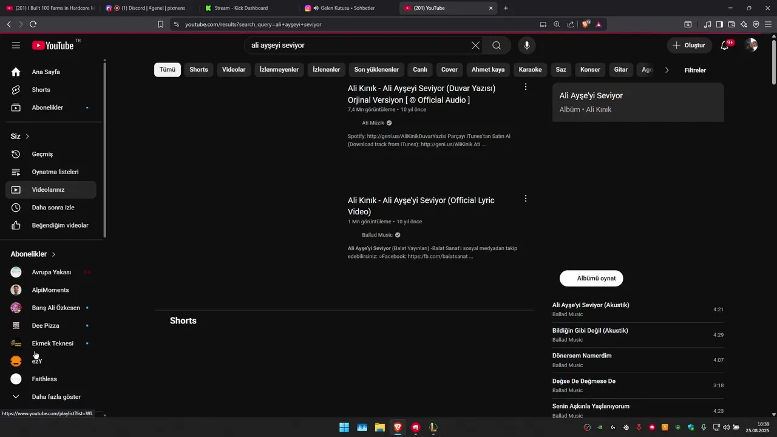Click the Brave Rewards triangle icon
The width and height of the screenshot is (777, 437).
599,24
